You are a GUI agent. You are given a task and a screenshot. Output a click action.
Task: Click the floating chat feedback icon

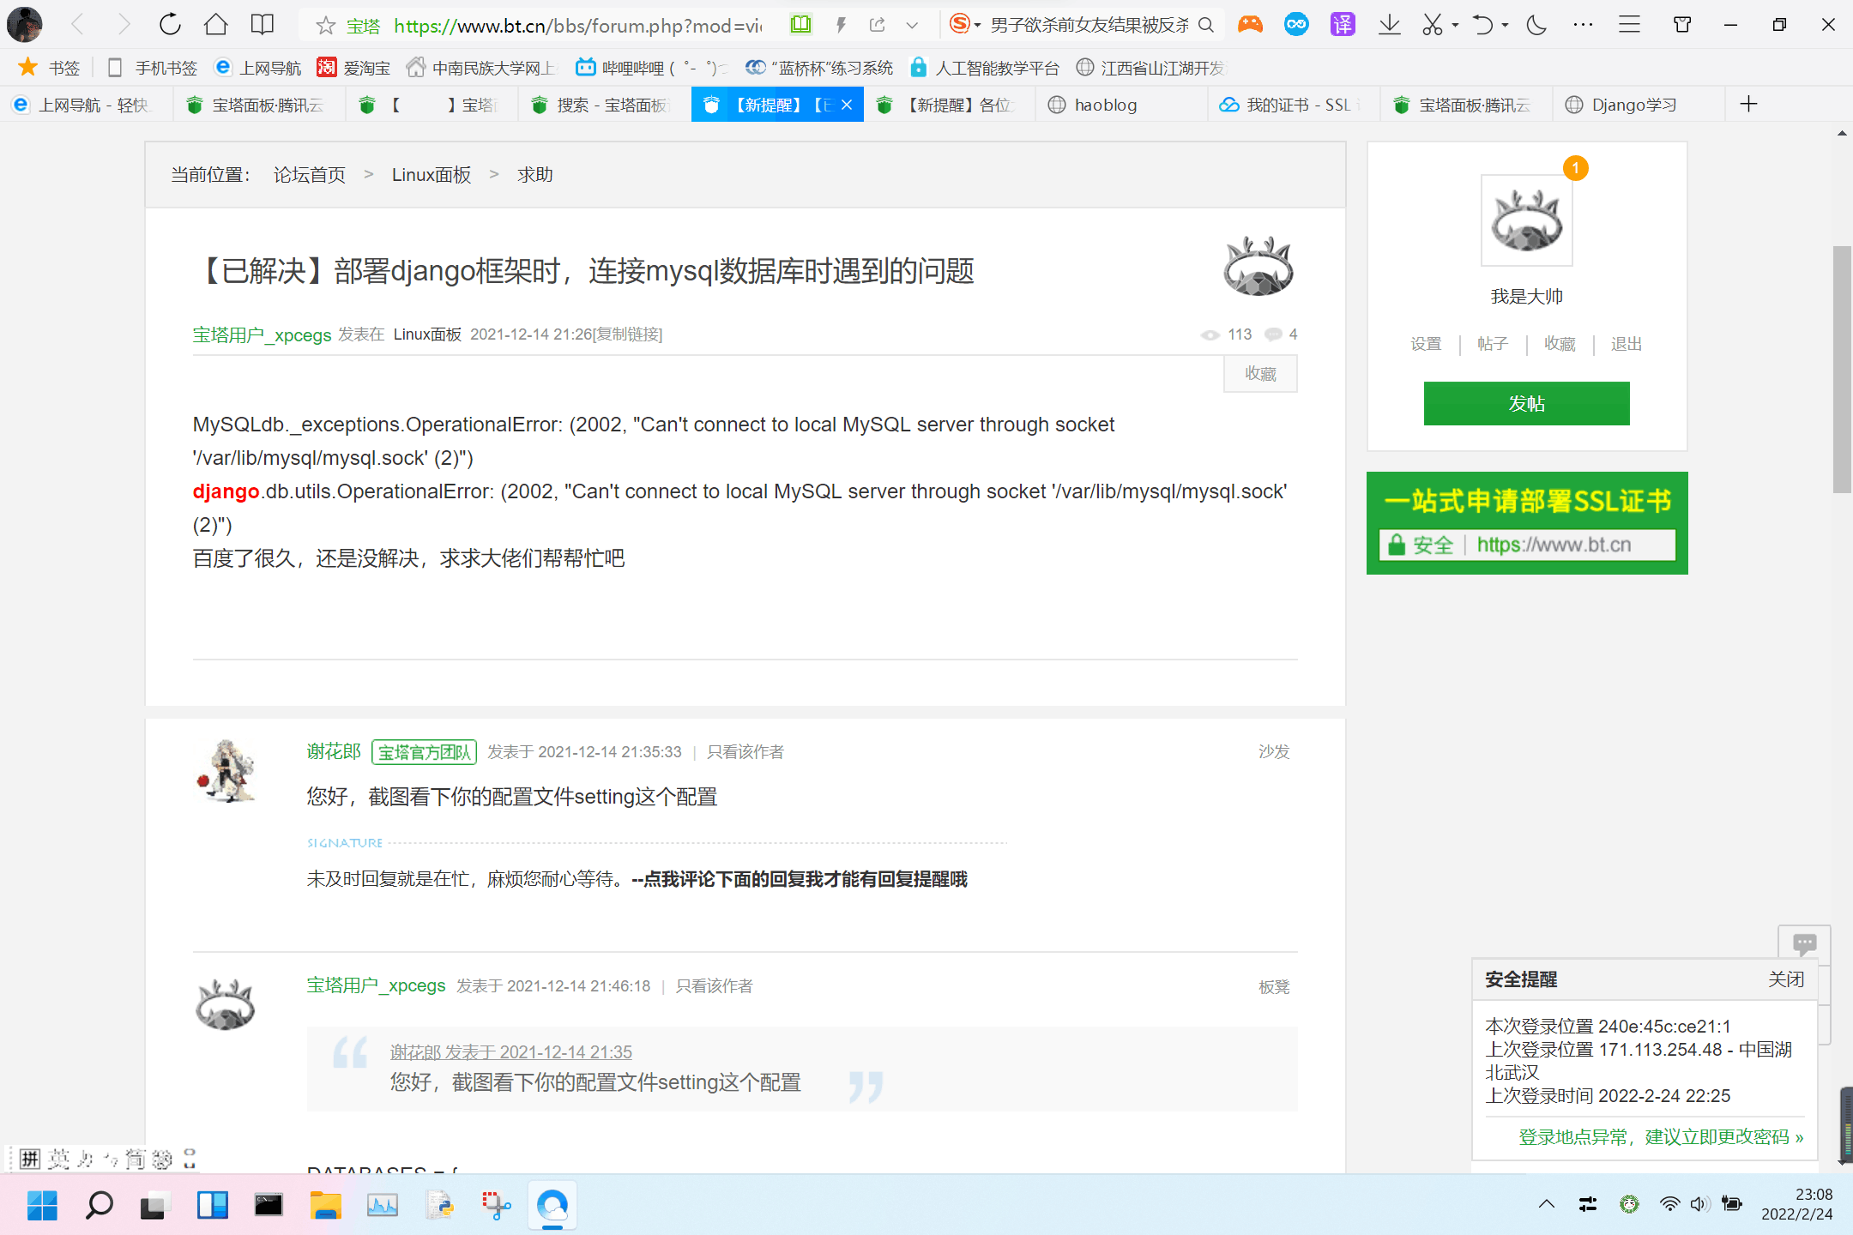pyautogui.click(x=1804, y=943)
